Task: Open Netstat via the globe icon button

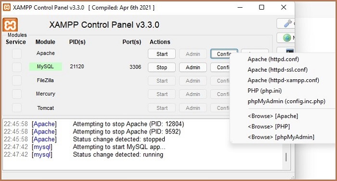Action: coord(285,38)
